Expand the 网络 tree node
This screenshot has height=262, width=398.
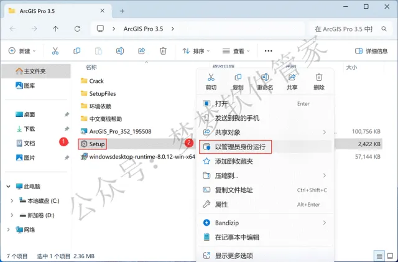(x=8, y=230)
